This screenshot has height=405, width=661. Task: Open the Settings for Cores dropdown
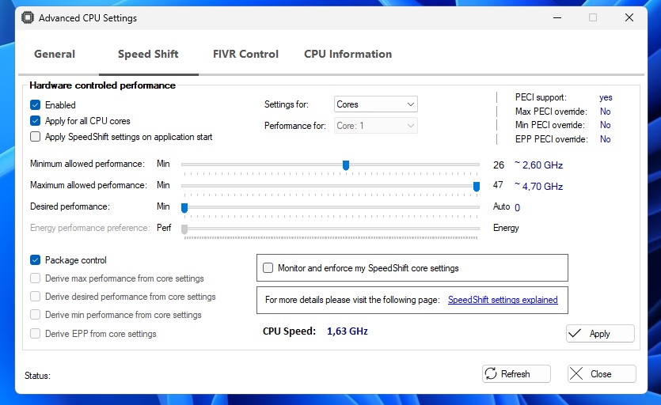coord(375,104)
